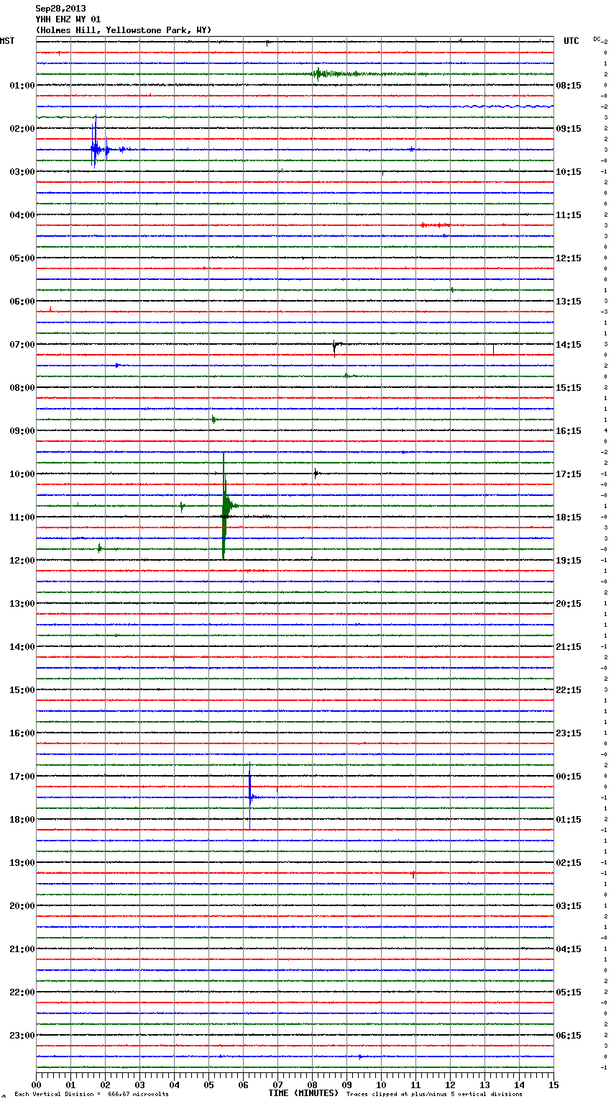Click the 07 minute axis tick label

point(277,1085)
